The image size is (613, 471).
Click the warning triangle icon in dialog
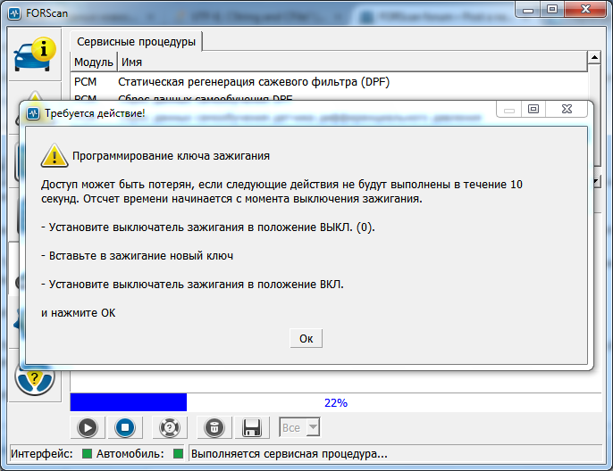point(54,156)
